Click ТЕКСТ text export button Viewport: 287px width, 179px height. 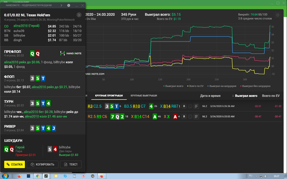pyautogui.click(x=71, y=164)
